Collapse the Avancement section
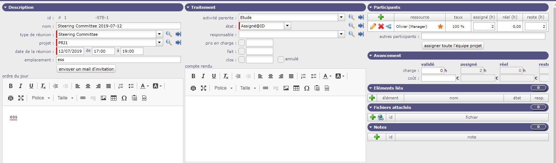Image resolution: width=556 pixels, height=163 pixels. tap(370, 56)
